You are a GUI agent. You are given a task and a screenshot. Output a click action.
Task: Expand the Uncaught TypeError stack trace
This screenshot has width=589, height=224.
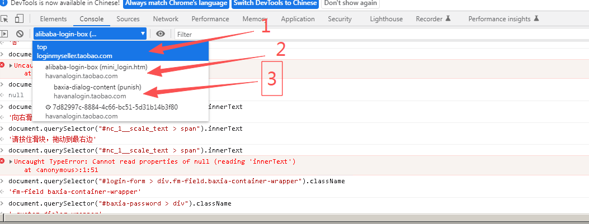(11, 161)
